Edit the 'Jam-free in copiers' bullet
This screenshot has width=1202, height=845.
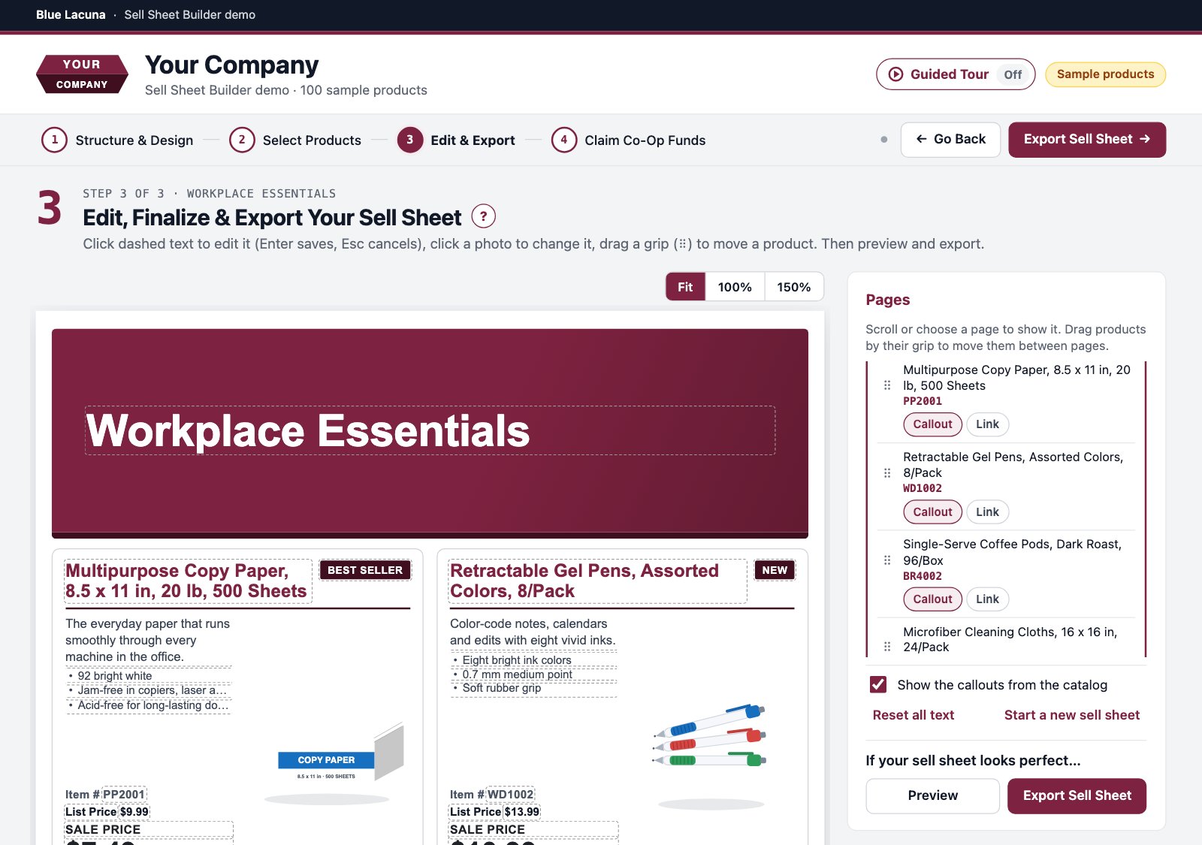pyautogui.click(x=149, y=690)
